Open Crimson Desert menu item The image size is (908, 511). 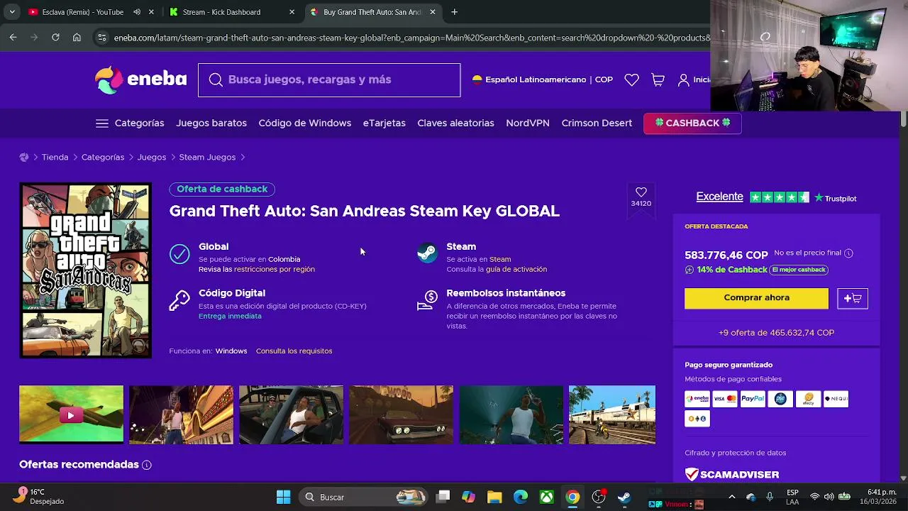[x=597, y=123]
